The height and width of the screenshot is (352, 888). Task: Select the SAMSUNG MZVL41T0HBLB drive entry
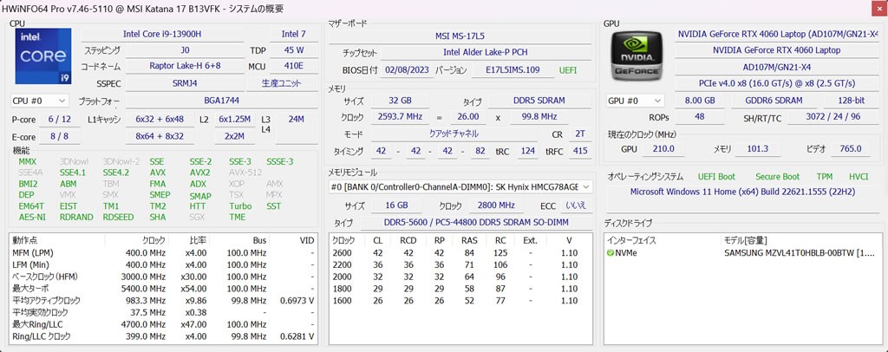point(799,252)
